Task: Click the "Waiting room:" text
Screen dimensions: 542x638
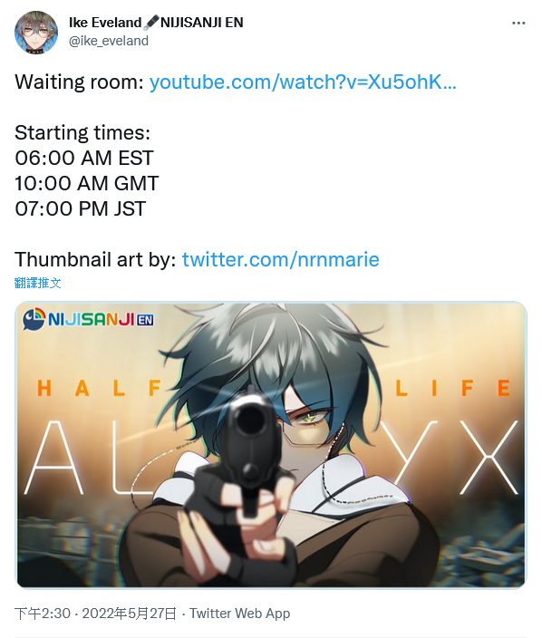Action: coord(80,82)
